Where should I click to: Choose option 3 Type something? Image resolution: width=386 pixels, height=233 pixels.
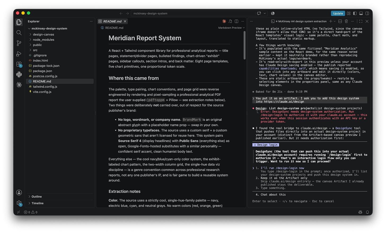click(x=270, y=188)
